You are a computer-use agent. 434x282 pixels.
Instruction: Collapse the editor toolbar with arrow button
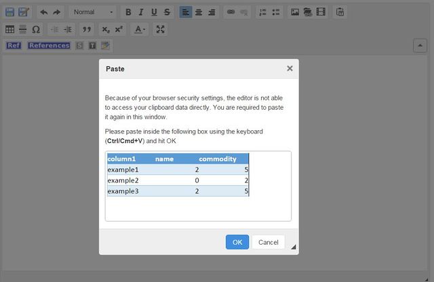(x=420, y=45)
